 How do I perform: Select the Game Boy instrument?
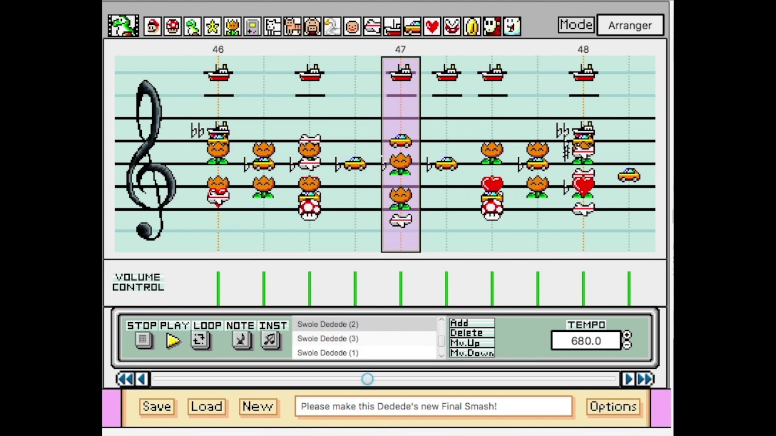coord(253,27)
